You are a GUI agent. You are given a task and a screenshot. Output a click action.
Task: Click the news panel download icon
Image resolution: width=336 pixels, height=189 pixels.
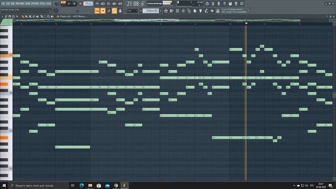(218, 10)
